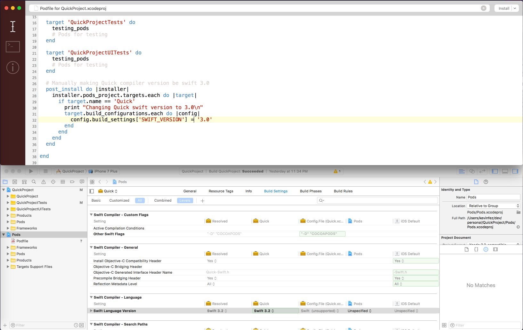
Task: Show the issue navigator
Action: click(44, 182)
